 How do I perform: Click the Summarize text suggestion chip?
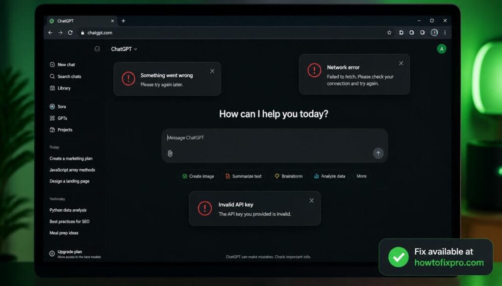click(243, 176)
